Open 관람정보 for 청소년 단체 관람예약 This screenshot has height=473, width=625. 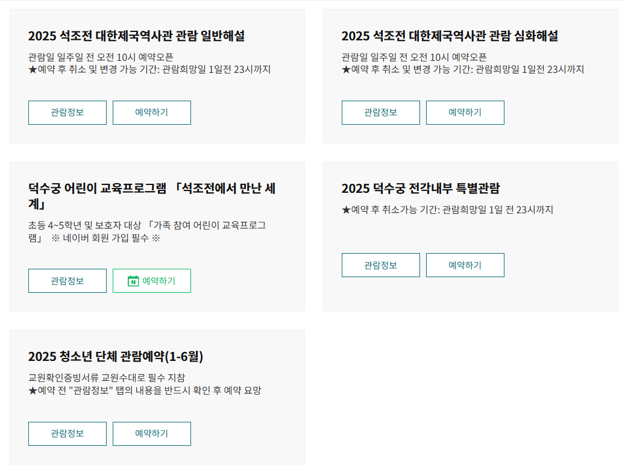67,433
